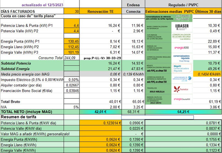This screenshot has width=222, height=153.
Task: Click the Renovación TE 0,06 € average cell
Action: click(x=101, y=74)
